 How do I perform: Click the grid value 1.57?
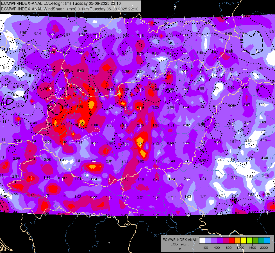click(140, 143)
